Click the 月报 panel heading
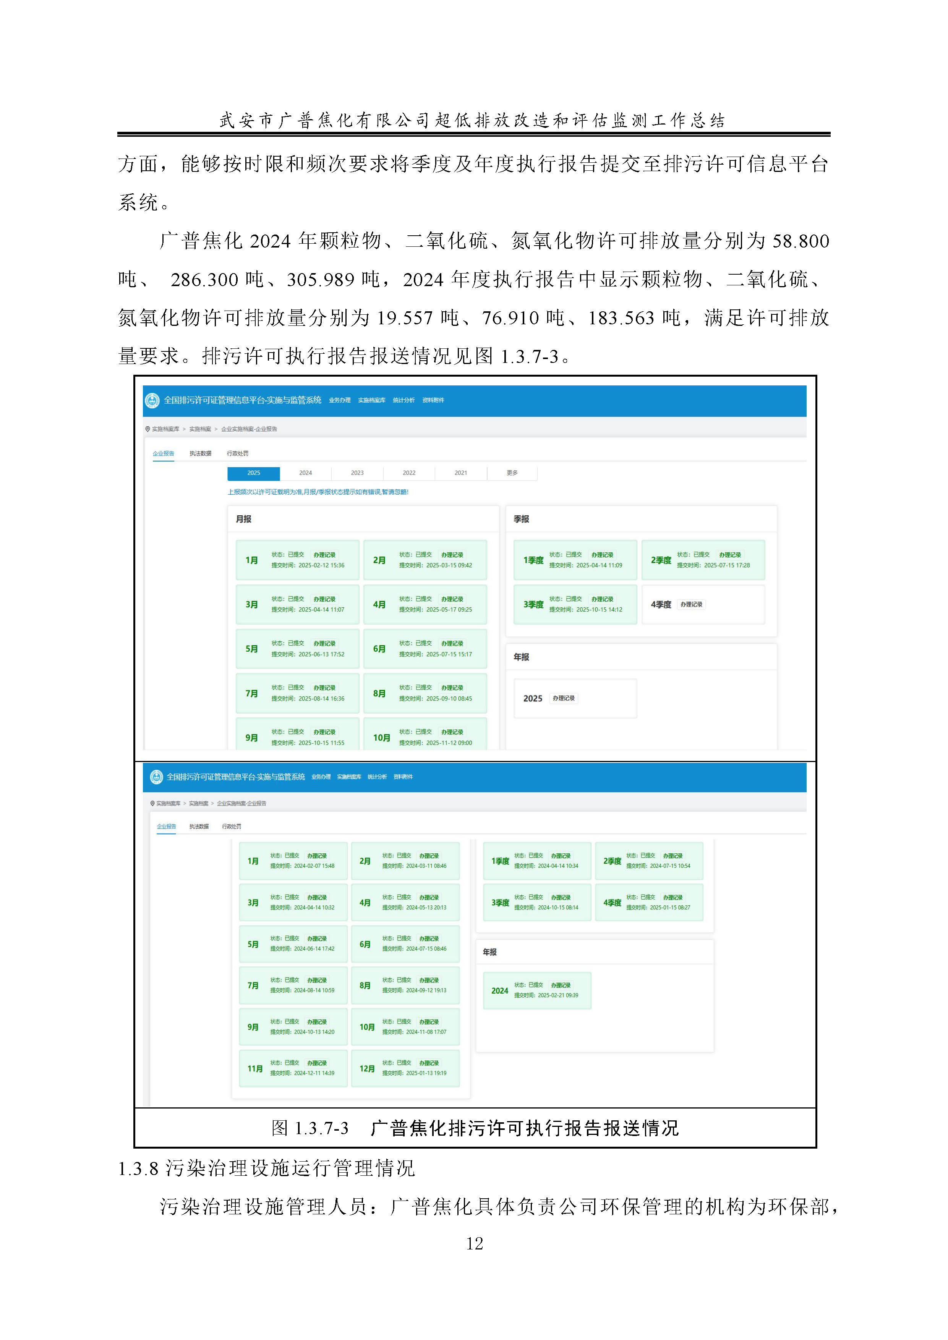This screenshot has width=948, height=1340. click(243, 519)
